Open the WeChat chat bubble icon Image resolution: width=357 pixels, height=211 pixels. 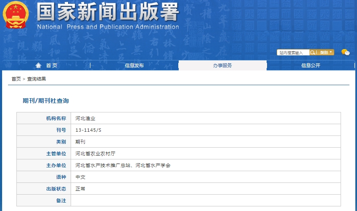coord(345,52)
